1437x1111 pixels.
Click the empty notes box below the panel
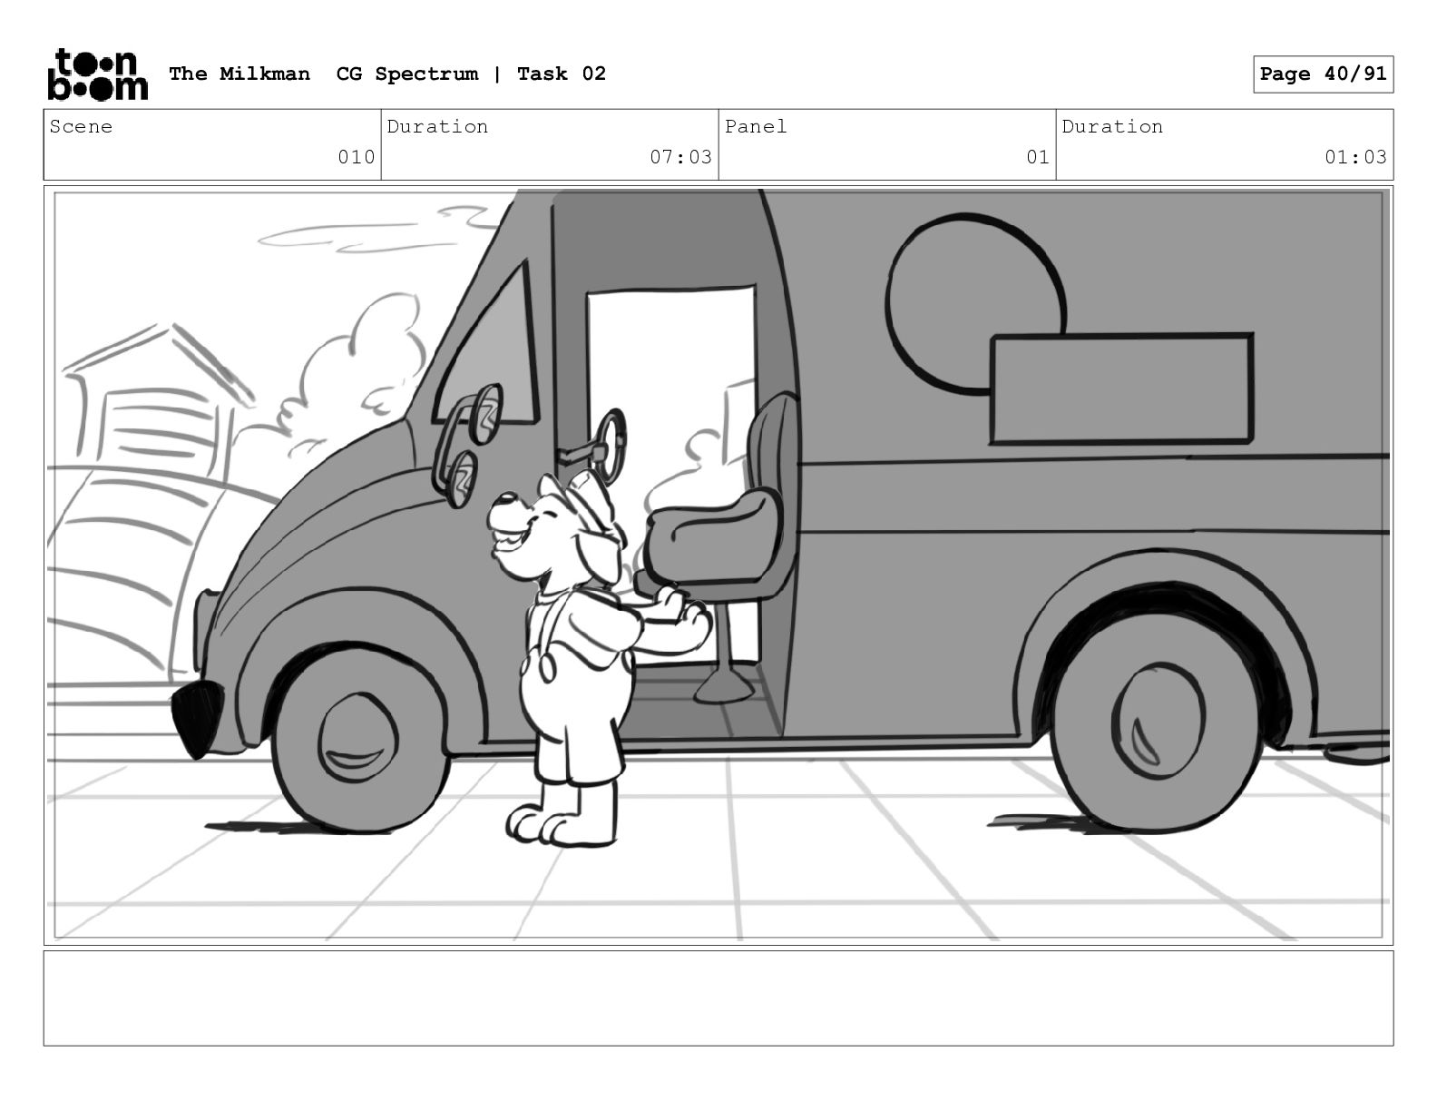718,998
